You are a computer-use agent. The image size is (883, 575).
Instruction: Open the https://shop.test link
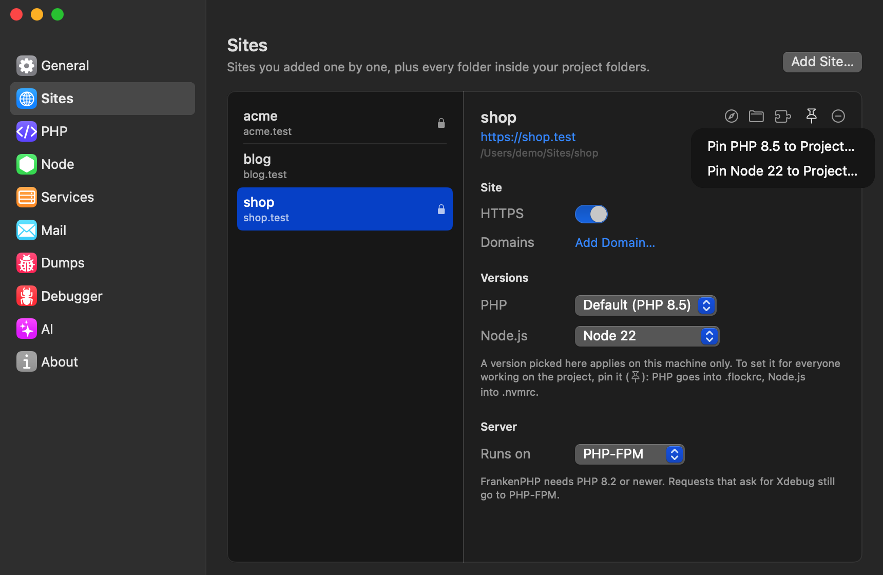[528, 137]
